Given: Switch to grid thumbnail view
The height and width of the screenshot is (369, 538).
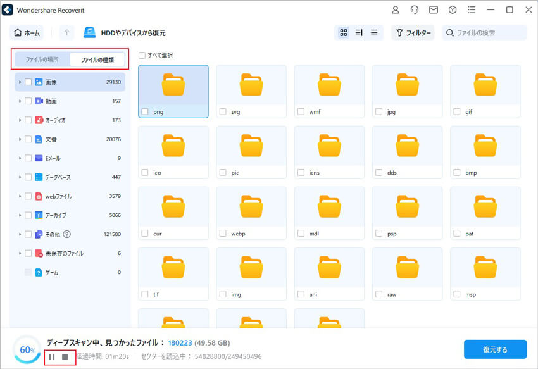Looking at the screenshot, I should point(344,33).
